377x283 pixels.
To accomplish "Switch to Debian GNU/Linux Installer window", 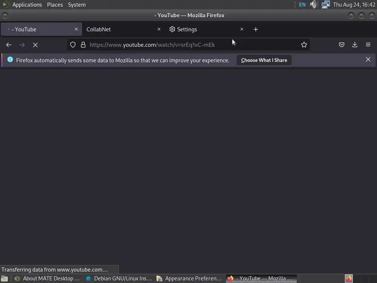I will coord(119,279).
